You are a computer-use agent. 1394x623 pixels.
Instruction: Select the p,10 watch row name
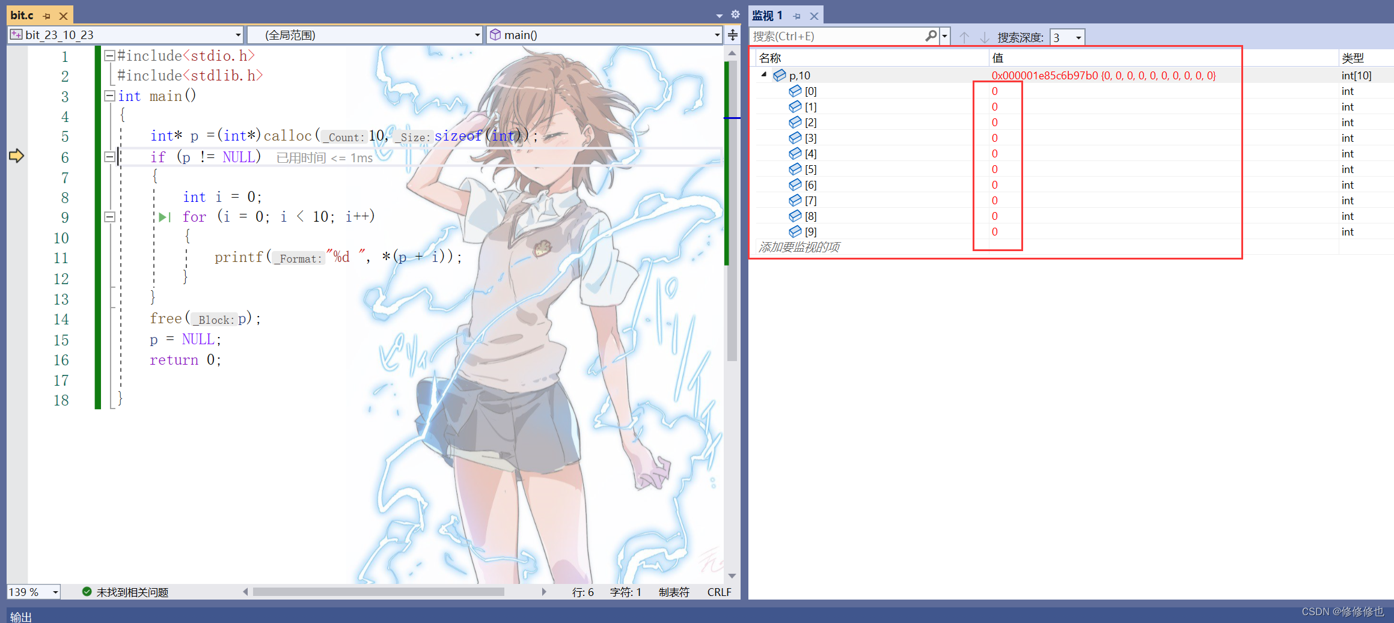click(x=799, y=76)
